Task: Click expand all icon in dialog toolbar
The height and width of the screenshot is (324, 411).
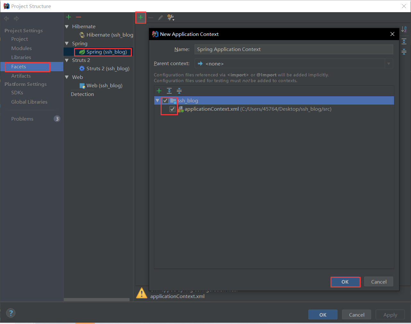Action: [169, 91]
